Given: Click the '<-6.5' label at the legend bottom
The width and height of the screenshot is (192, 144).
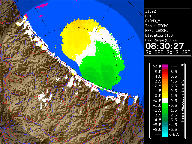Looking at the screenshot, I should click(174, 134).
